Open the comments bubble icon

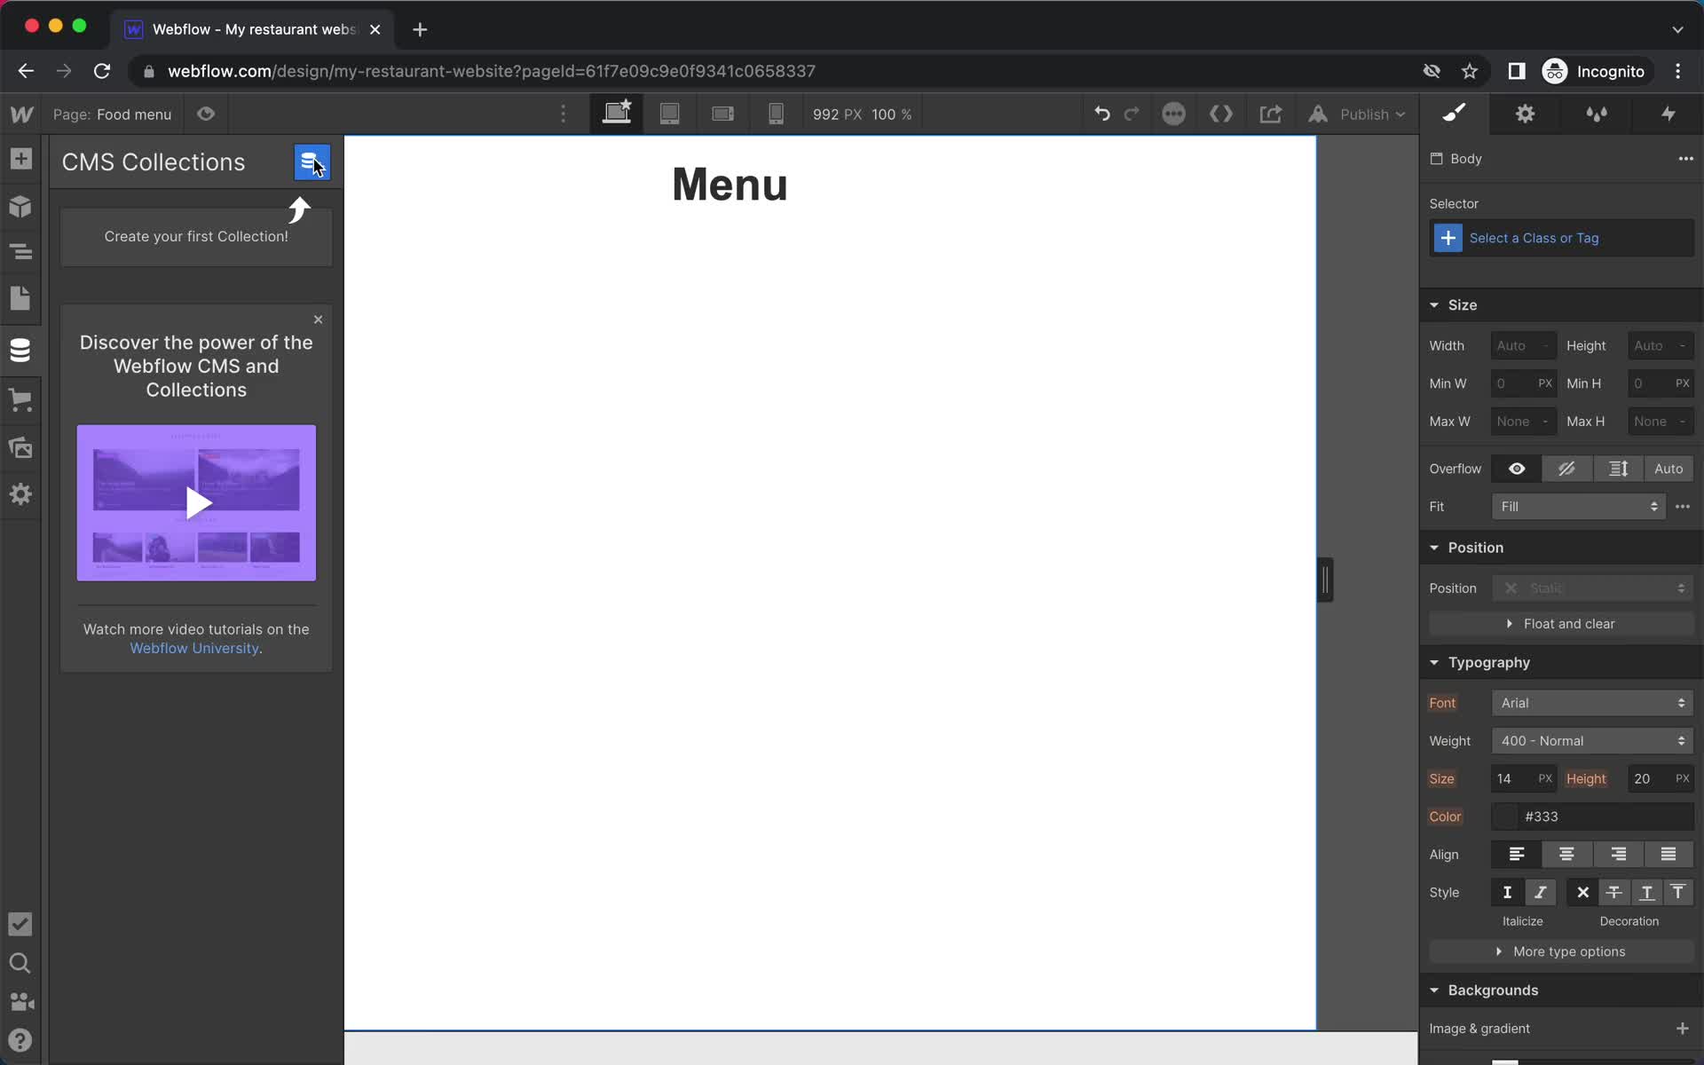(x=1173, y=114)
